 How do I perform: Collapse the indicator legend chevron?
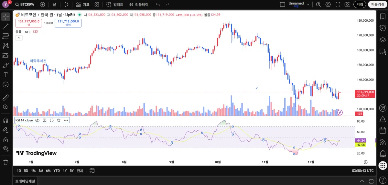(x=18, y=38)
